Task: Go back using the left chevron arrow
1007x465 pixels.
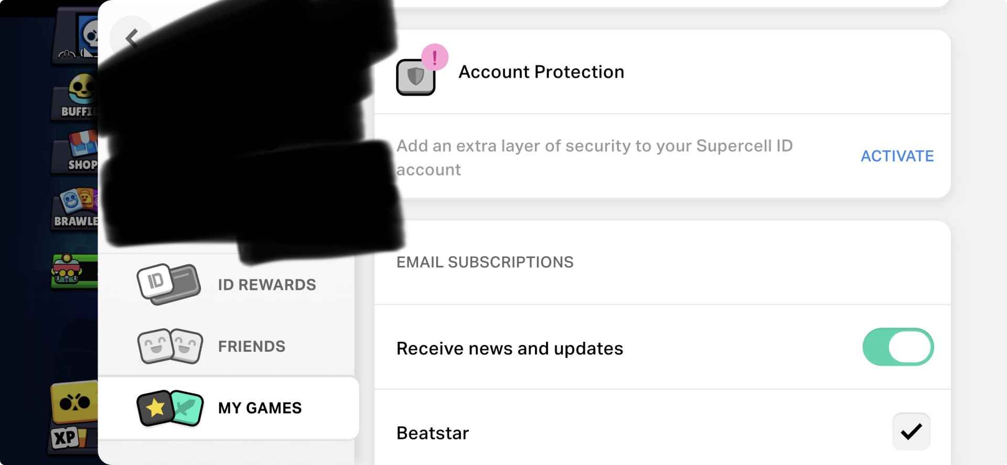Action: (x=132, y=38)
